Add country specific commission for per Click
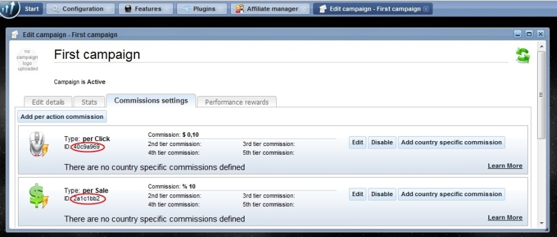Screen dimensions: 557x237 [451, 142]
